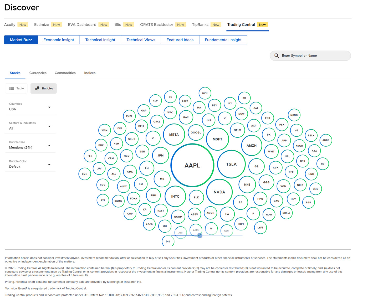This screenshot has height=298, width=368.
Task: Click the NCNO bubble
Action: [x=294, y=115]
